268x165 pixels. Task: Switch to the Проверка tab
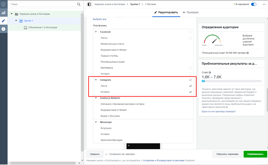pos(191,12)
